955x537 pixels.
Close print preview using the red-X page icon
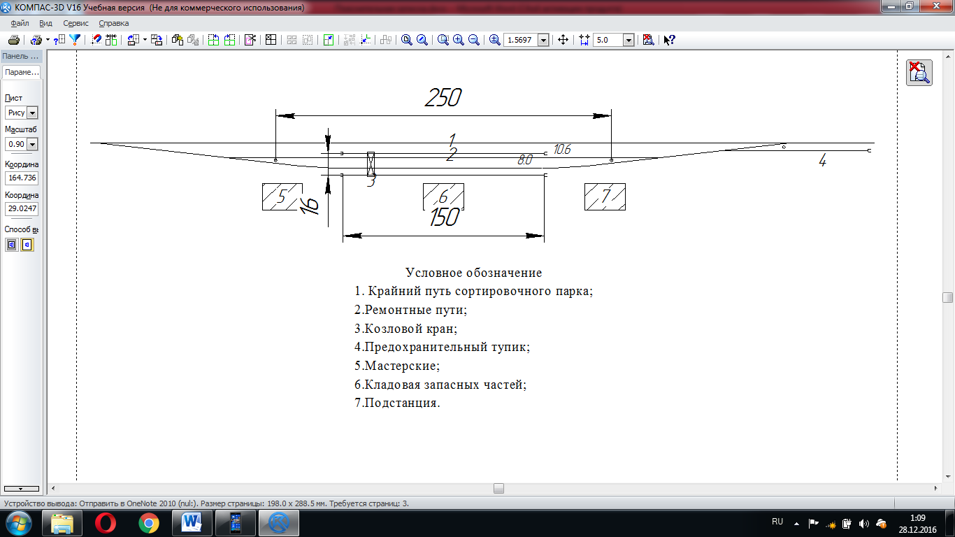tap(648, 40)
